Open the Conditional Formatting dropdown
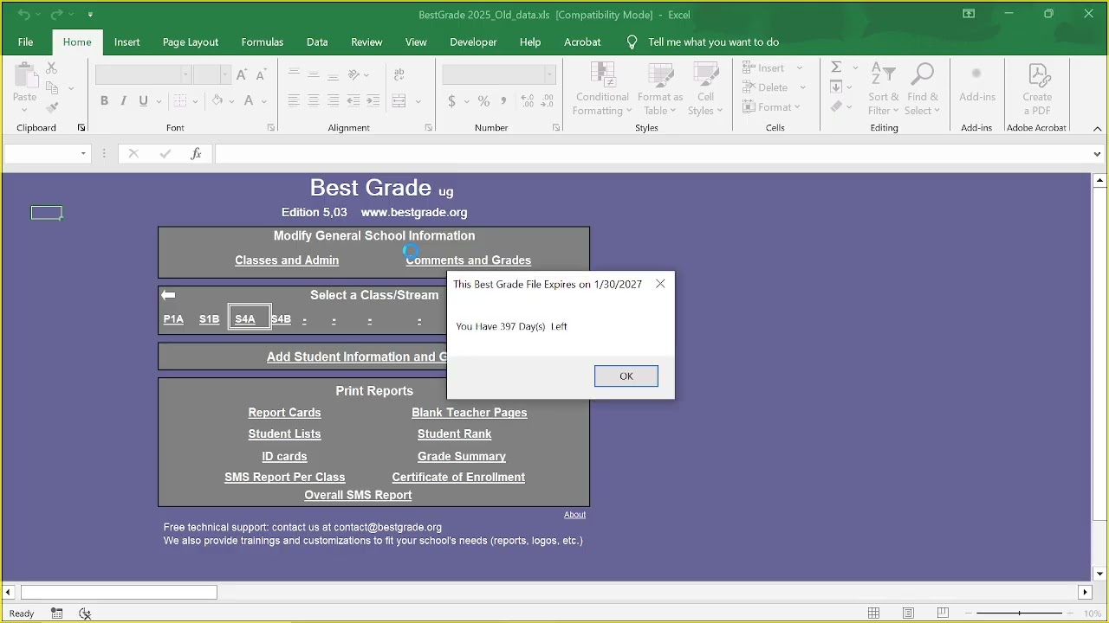 [x=602, y=88]
